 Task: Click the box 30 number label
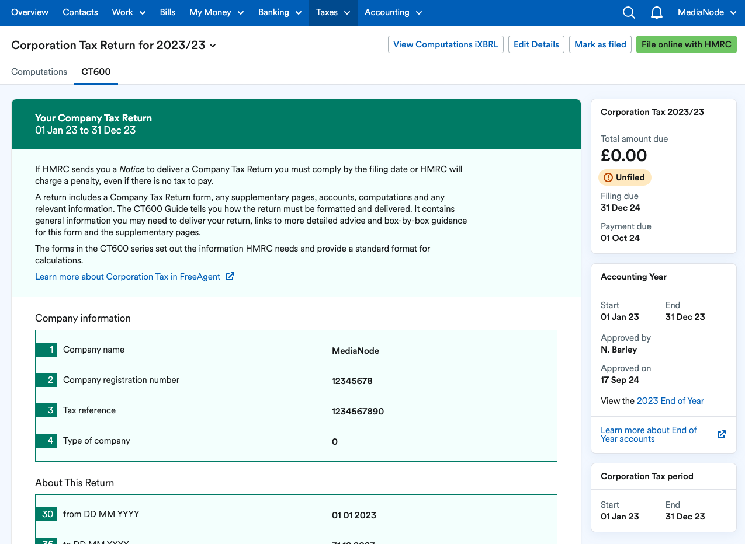46,514
